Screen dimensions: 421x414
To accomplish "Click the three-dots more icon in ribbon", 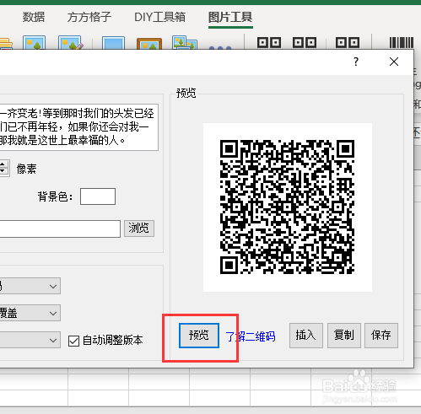I will tap(220, 47).
